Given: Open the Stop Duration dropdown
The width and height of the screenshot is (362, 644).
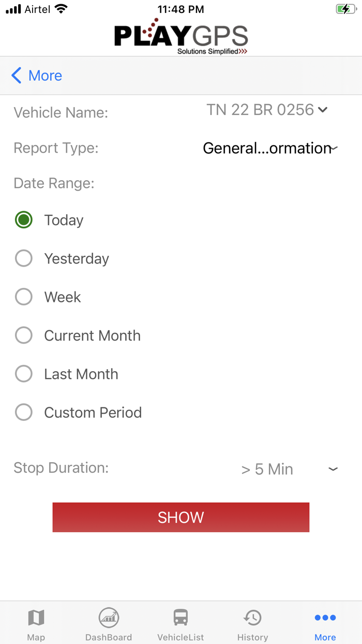Looking at the screenshot, I should click(x=333, y=469).
